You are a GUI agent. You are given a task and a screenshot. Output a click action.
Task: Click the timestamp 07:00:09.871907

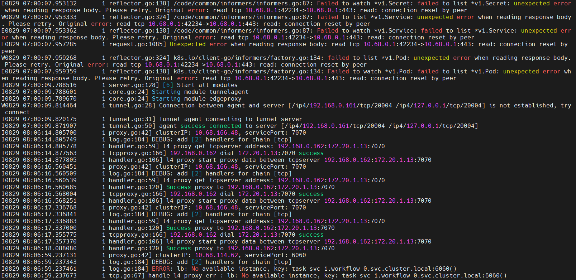click(x=50, y=126)
